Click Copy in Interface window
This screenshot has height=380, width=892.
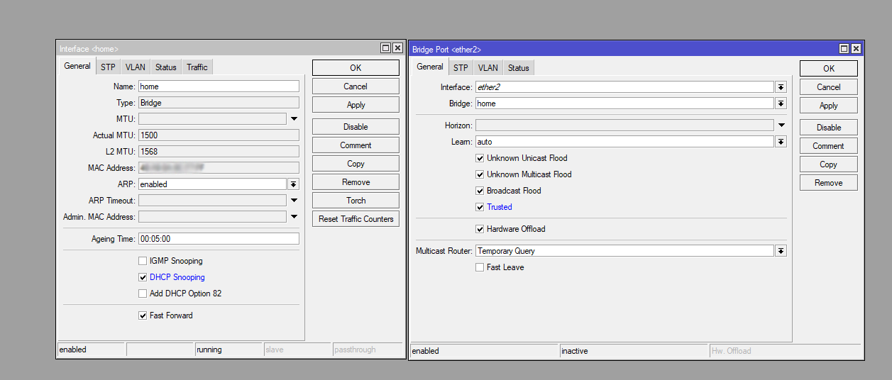click(356, 164)
